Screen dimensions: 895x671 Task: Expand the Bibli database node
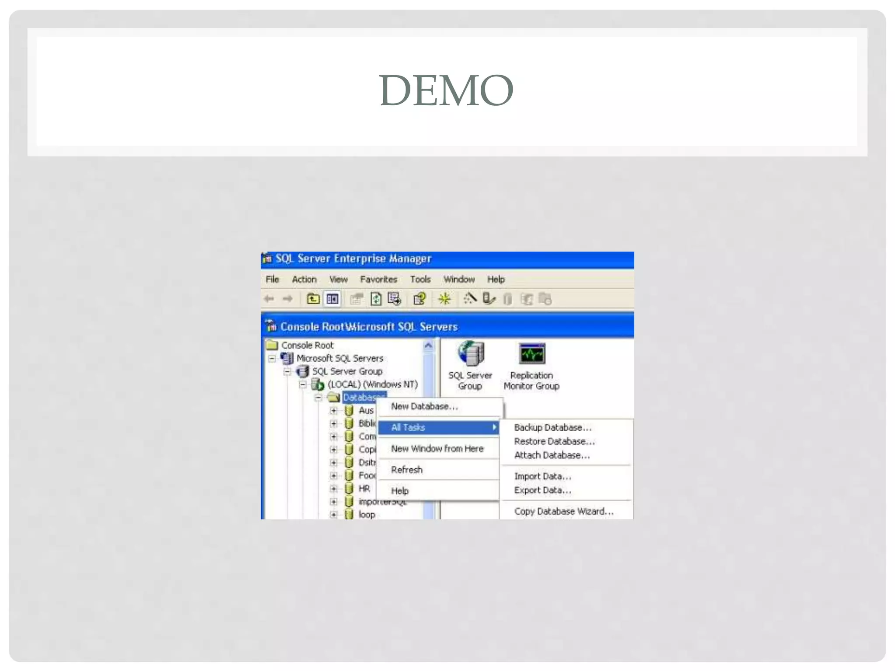pos(333,424)
